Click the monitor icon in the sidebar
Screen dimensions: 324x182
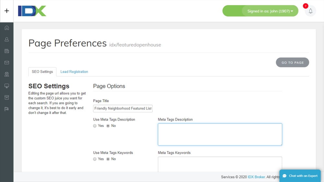[6, 86]
